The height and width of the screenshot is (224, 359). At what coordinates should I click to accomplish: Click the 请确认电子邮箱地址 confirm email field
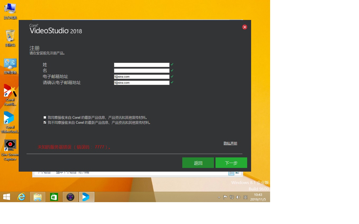142,83
